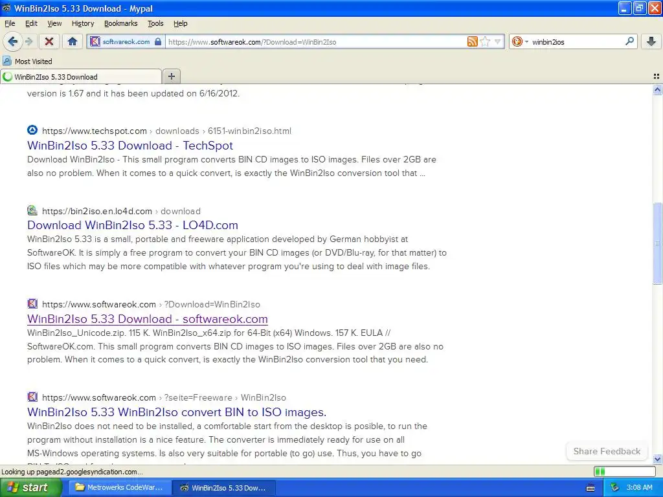Image resolution: width=663 pixels, height=497 pixels.
Task: Go back to the previous page
Action: (x=12, y=41)
